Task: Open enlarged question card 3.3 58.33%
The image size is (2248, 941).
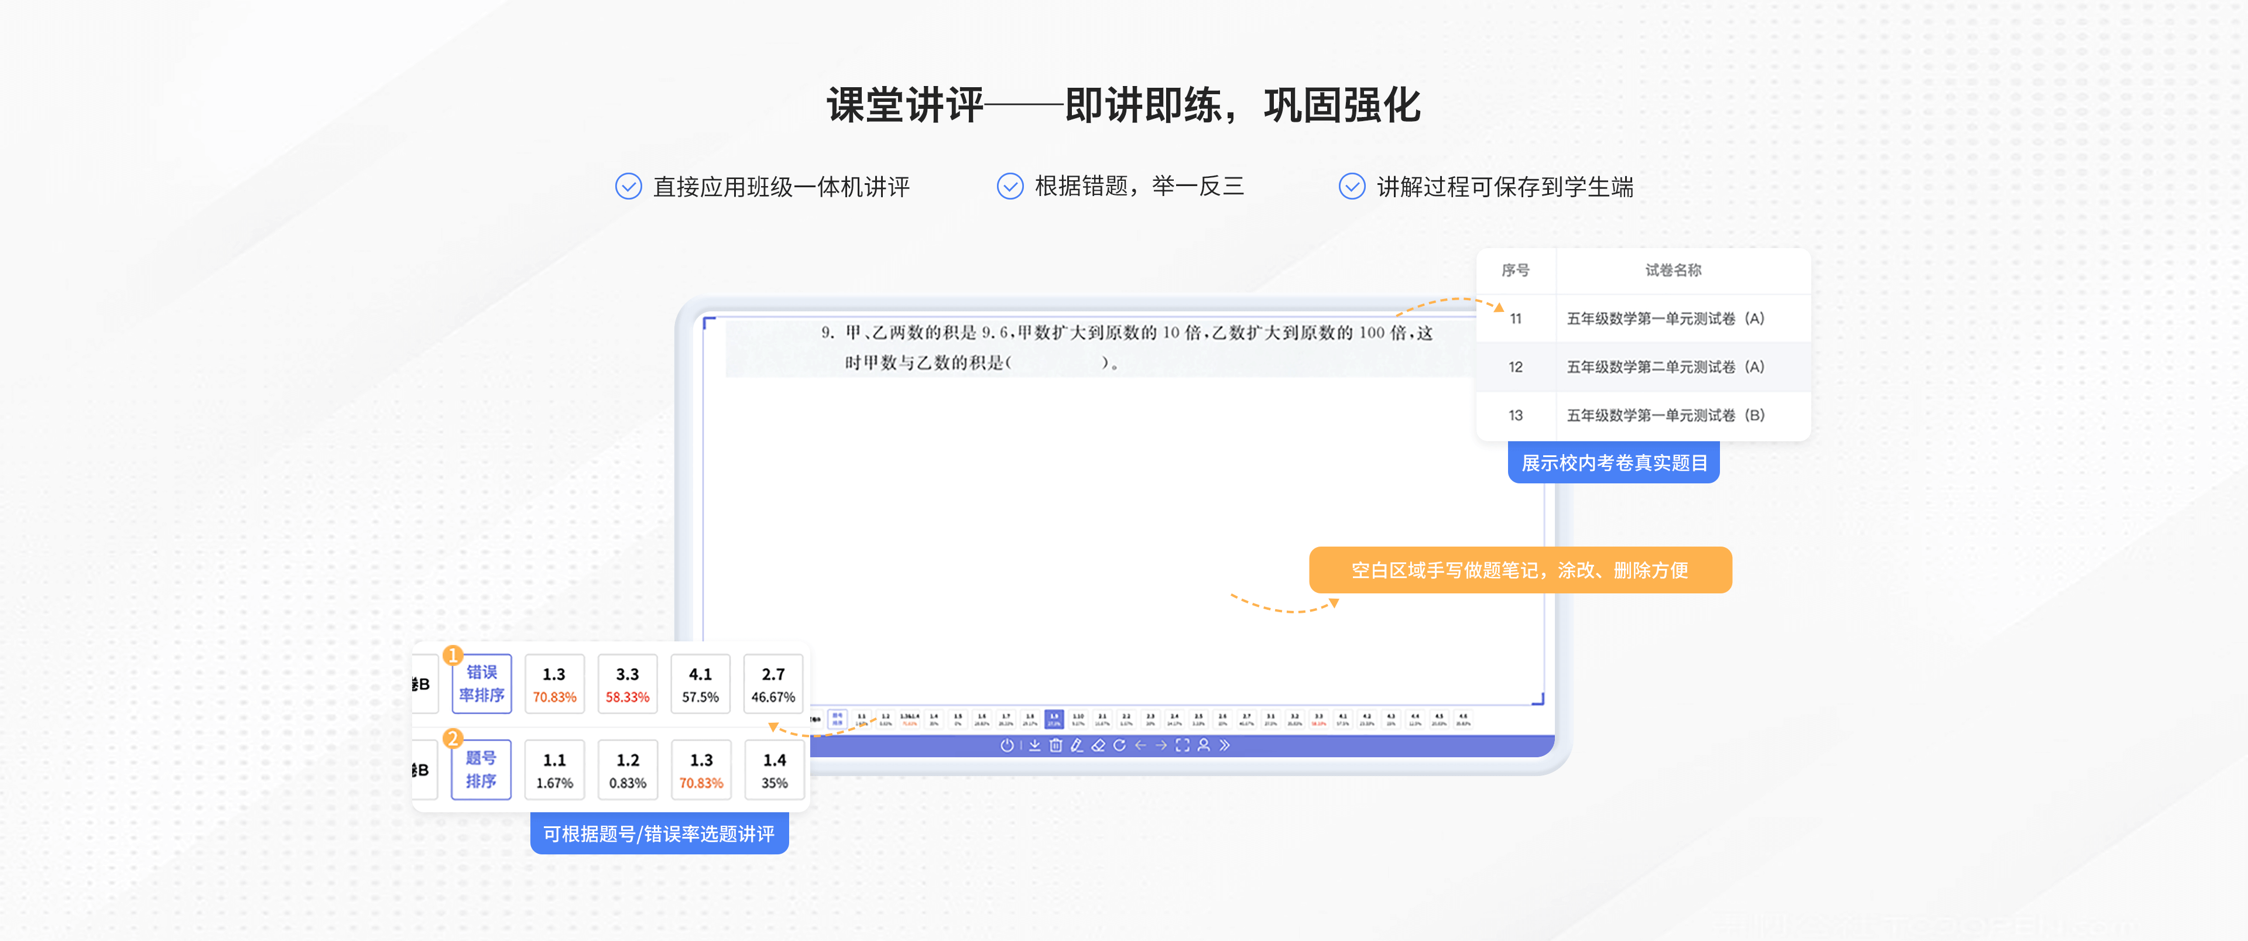Action: [x=628, y=685]
